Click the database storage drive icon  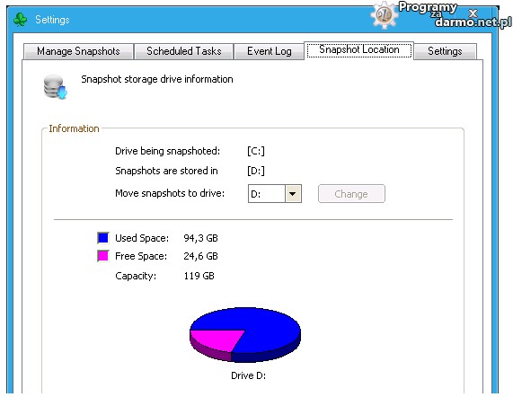(x=55, y=87)
